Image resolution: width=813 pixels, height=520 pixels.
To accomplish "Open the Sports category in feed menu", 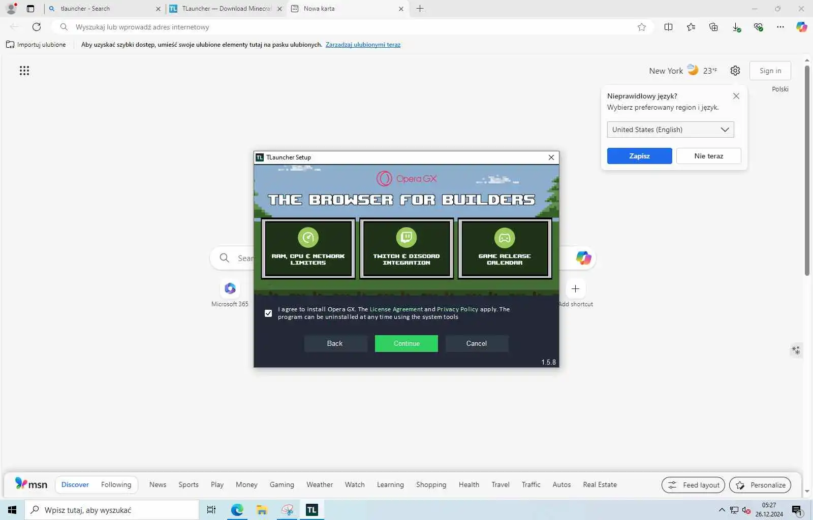I will click(189, 484).
